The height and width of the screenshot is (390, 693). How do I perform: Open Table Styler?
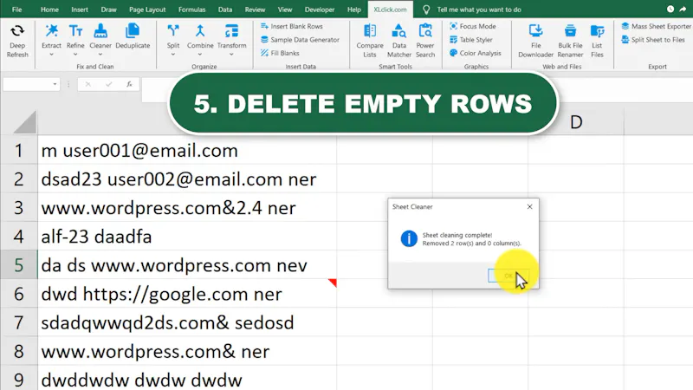point(470,40)
